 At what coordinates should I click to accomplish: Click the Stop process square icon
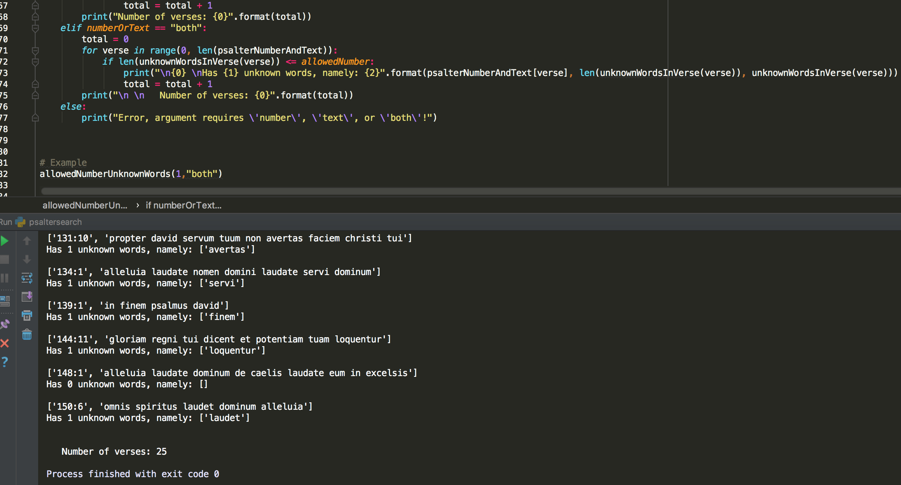4,259
